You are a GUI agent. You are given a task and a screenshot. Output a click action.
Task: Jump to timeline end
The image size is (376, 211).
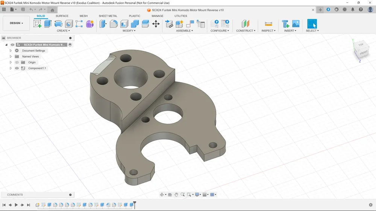29,205
